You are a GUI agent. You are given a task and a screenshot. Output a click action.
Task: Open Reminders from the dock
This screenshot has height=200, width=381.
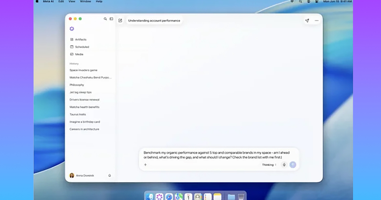[x=208, y=197]
